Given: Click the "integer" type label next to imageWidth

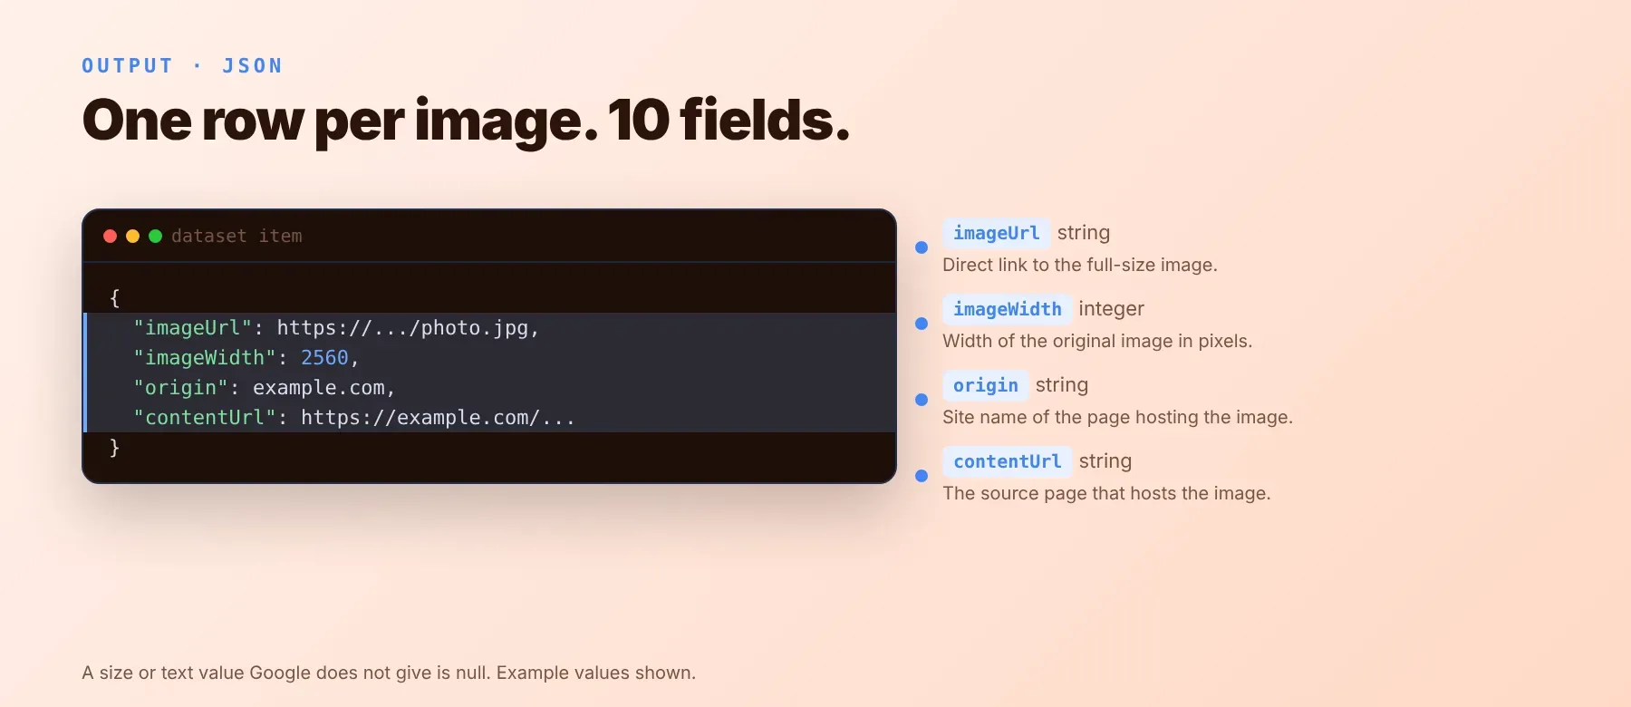Looking at the screenshot, I should (1111, 309).
